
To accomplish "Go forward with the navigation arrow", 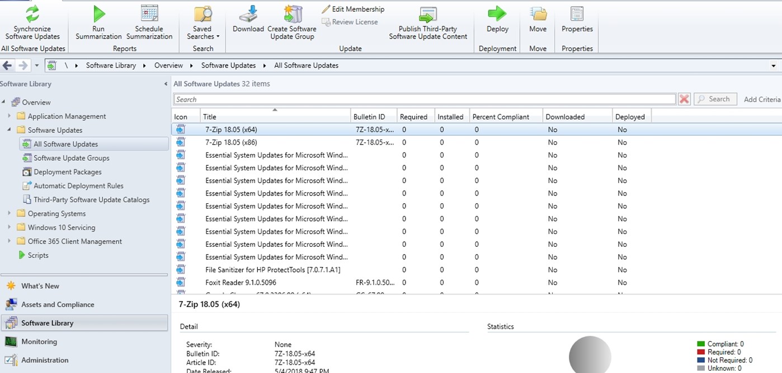I will pyautogui.click(x=23, y=65).
